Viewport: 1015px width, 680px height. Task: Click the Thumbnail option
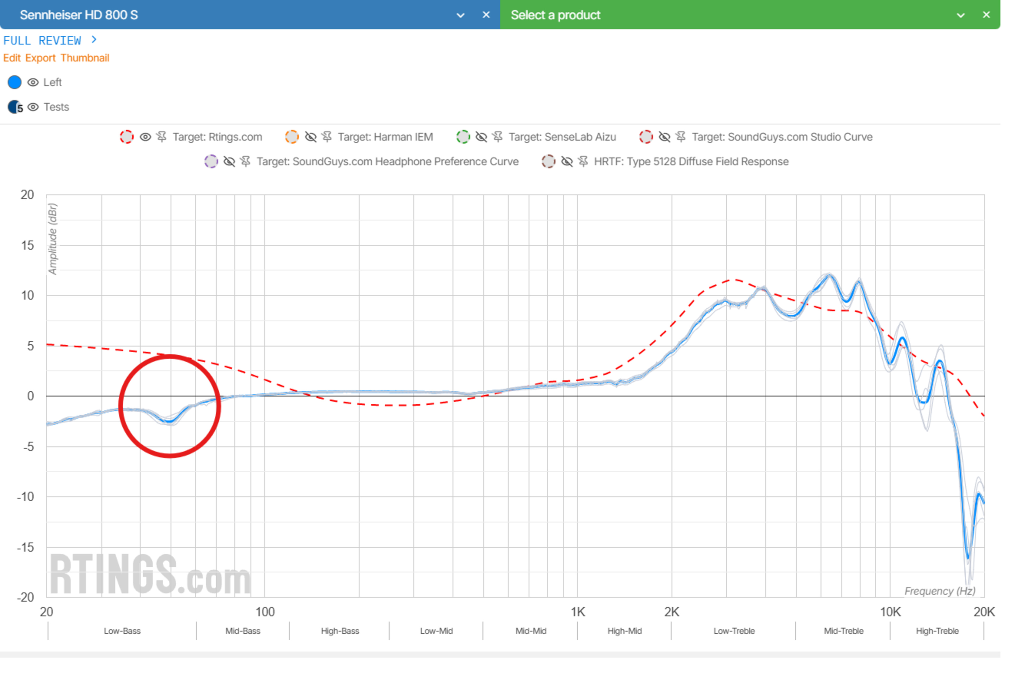click(x=85, y=58)
